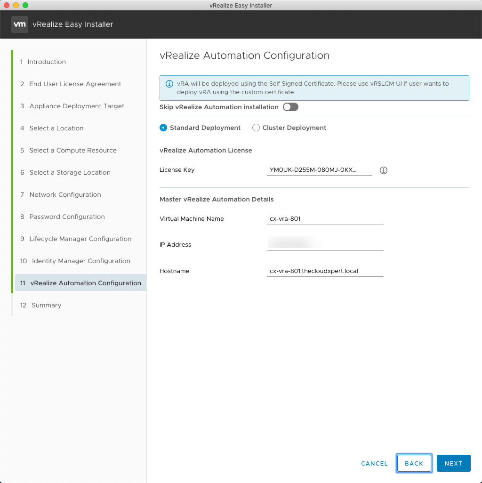Click the License Key input field
482x483 pixels.
pyautogui.click(x=319, y=170)
